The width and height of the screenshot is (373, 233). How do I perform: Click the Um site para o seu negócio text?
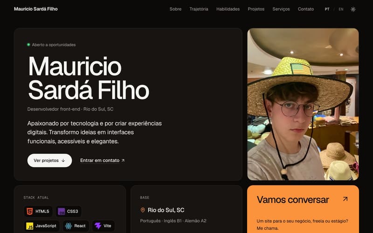click(302, 225)
